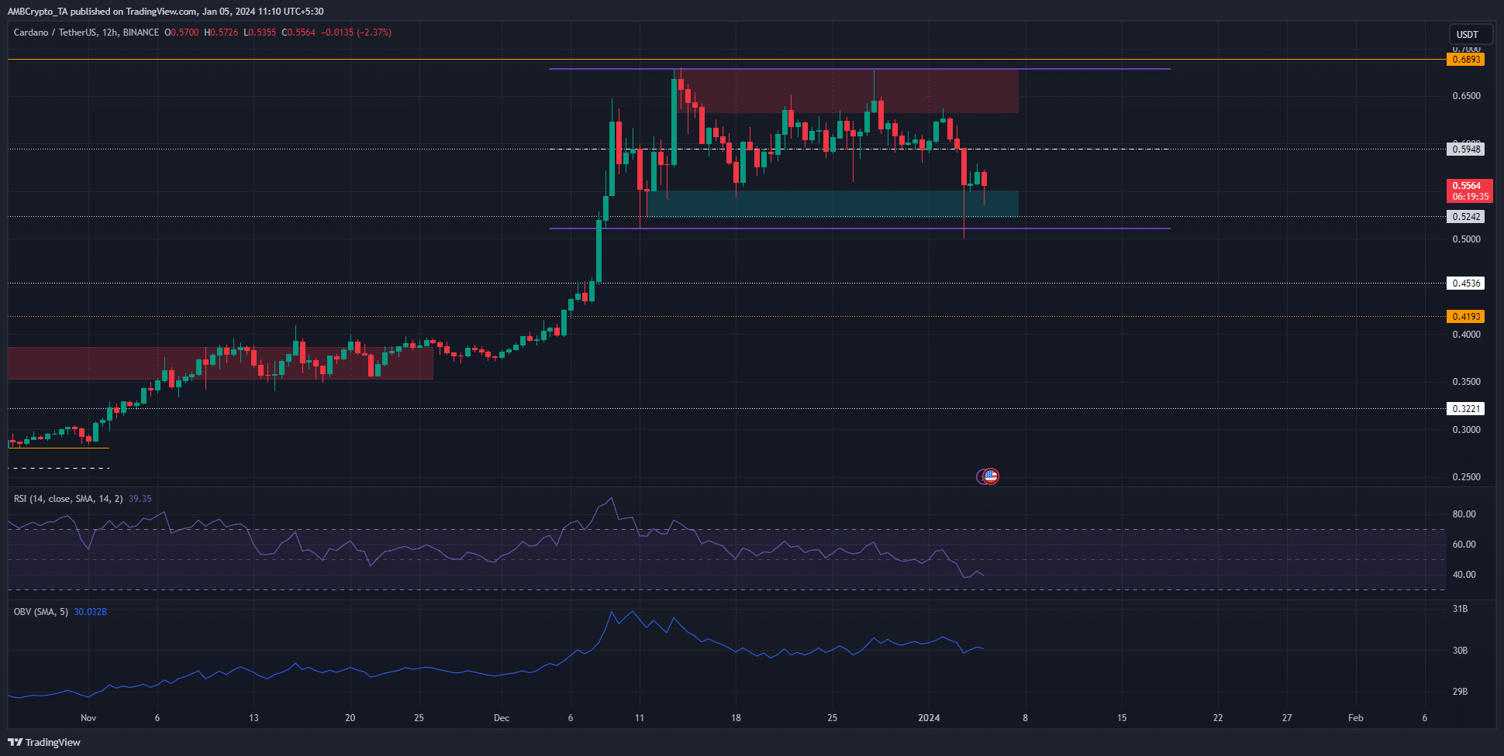Click the AMBCrypto_TA publisher header text
The width and height of the screenshot is (1504, 756).
point(165,12)
